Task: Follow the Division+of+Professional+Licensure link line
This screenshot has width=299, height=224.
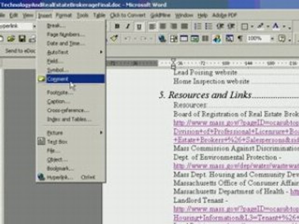Action: pos(236,132)
